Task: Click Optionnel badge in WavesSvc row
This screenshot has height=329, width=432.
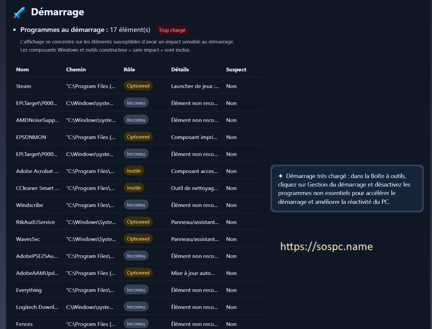Action: pos(138,239)
